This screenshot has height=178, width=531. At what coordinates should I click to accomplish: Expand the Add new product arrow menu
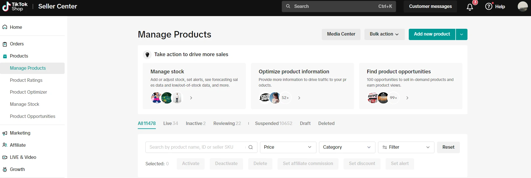[x=461, y=34]
